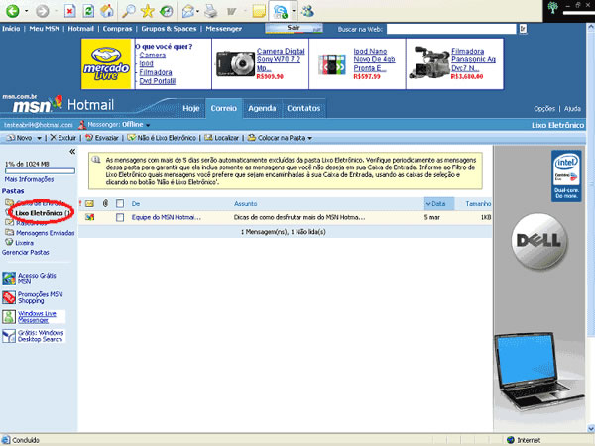Viewport: 595px width, 446px height.
Task: Click the Esvaziar toolbar button
Action: (101, 137)
